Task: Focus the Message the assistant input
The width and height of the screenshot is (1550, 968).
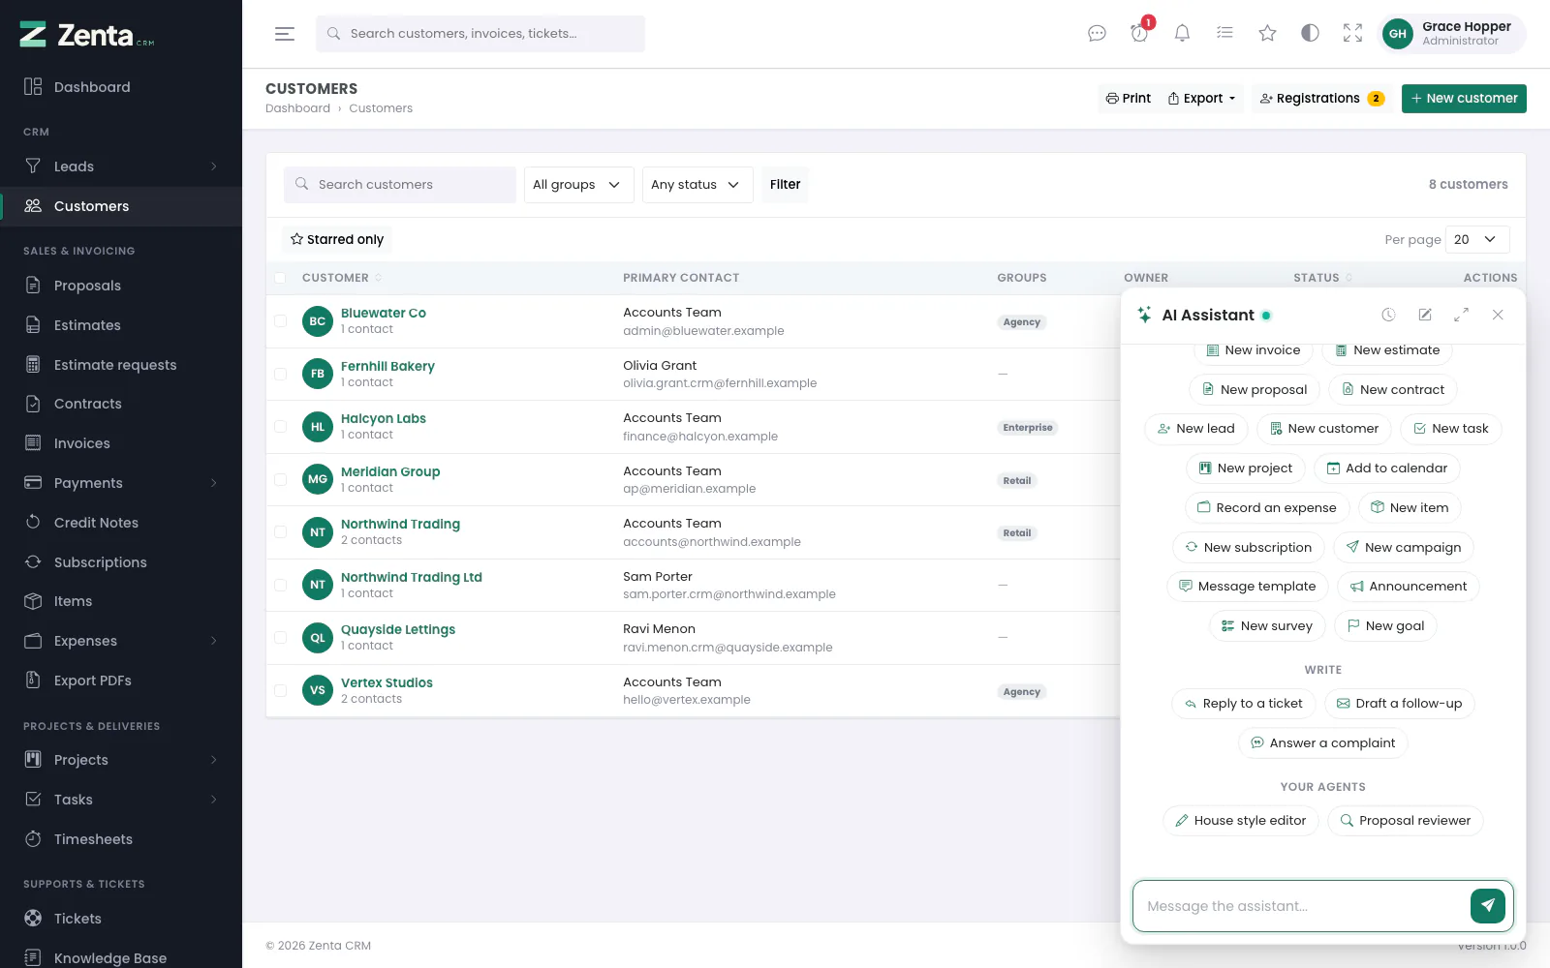Action: point(1302,906)
